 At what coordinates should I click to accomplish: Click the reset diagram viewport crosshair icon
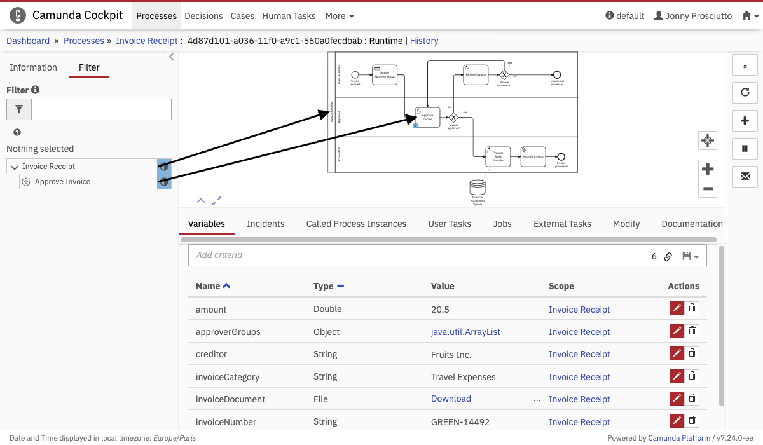click(708, 140)
